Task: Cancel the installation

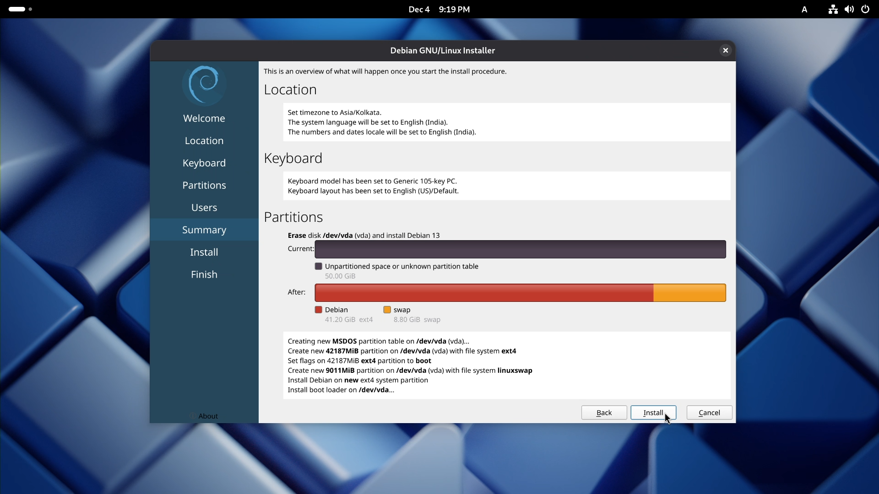Action: click(709, 413)
